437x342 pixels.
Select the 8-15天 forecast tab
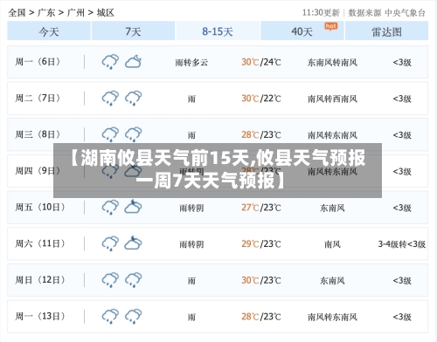[218, 31]
